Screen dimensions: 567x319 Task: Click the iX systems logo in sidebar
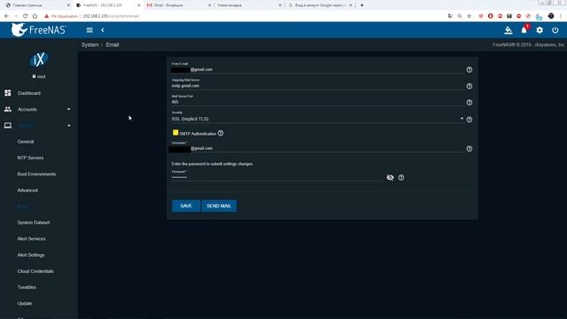39,59
